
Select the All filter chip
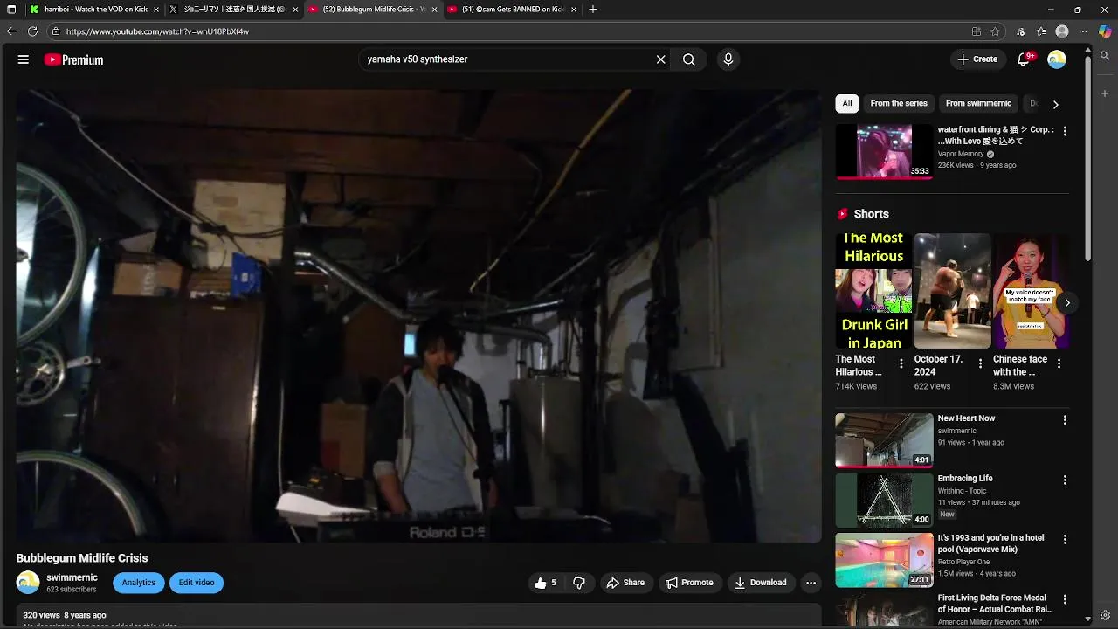(x=847, y=103)
